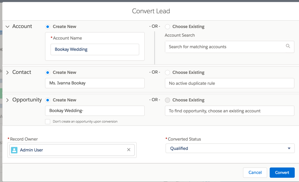
Task: Select Choose Existing radio for Account
Action: [168, 27]
